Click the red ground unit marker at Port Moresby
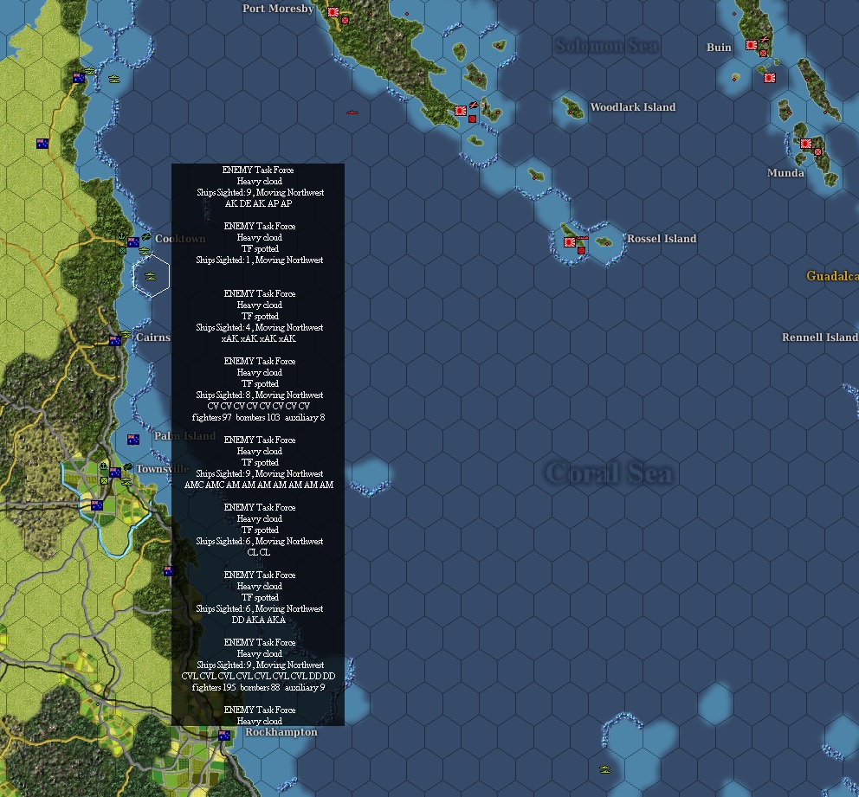Viewport: 859px width, 797px height. click(346, 20)
